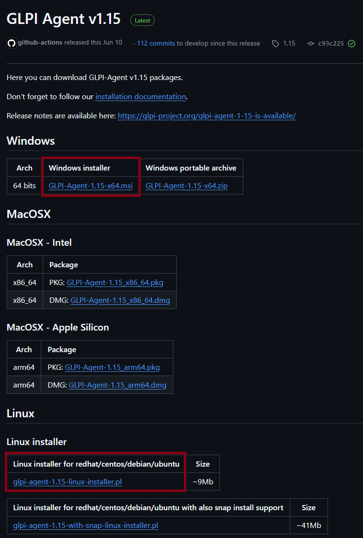363x538 pixels.
Task: Click the green Latest badge
Action: click(x=142, y=21)
